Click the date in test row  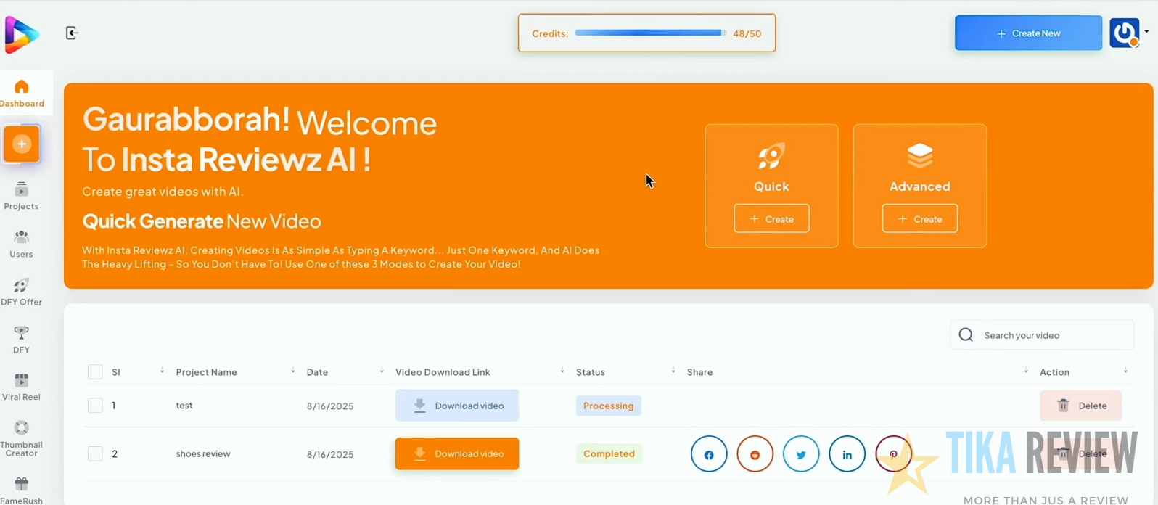click(x=330, y=406)
